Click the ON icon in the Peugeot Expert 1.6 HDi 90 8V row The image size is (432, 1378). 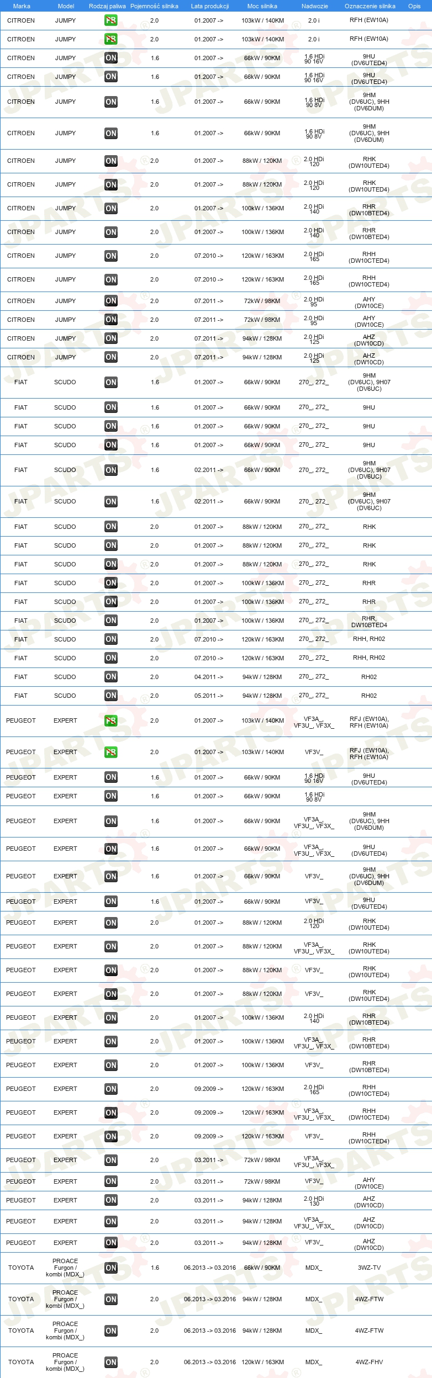110,796
